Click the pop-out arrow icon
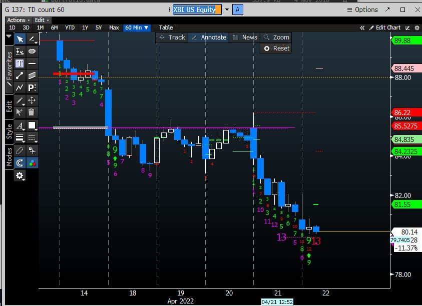This screenshot has width=422, height=306. [x=387, y=9]
